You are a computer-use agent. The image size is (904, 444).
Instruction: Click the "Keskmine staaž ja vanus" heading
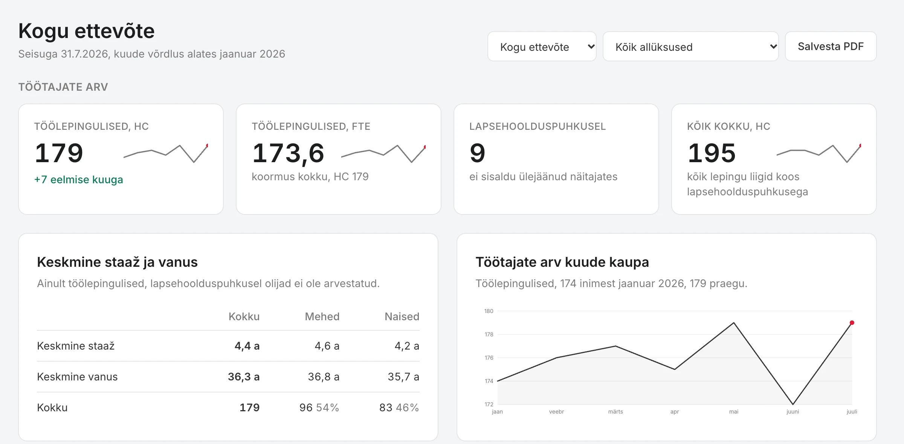click(x=117, y=262)
